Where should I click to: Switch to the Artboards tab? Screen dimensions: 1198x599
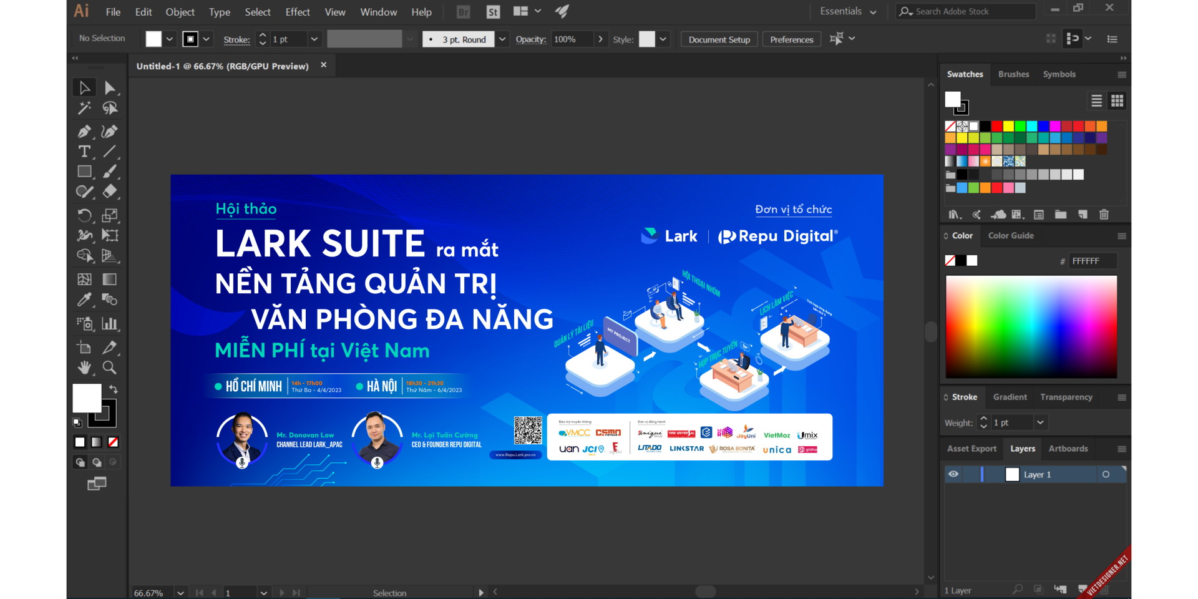(1068, 449)
